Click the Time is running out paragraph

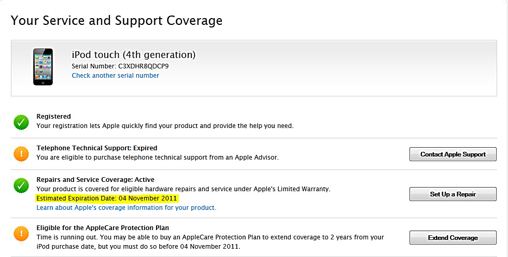[x=210, y=242]
